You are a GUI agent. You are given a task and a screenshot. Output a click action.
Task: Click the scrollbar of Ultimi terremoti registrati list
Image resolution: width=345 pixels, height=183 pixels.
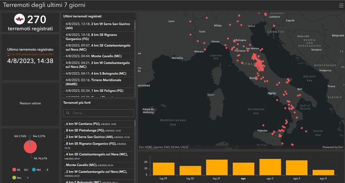[135, 26]
